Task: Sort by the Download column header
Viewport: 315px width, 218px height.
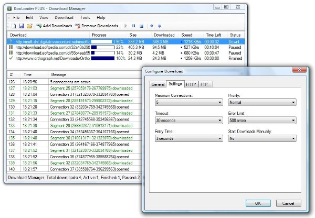Action: pos(48,35)
